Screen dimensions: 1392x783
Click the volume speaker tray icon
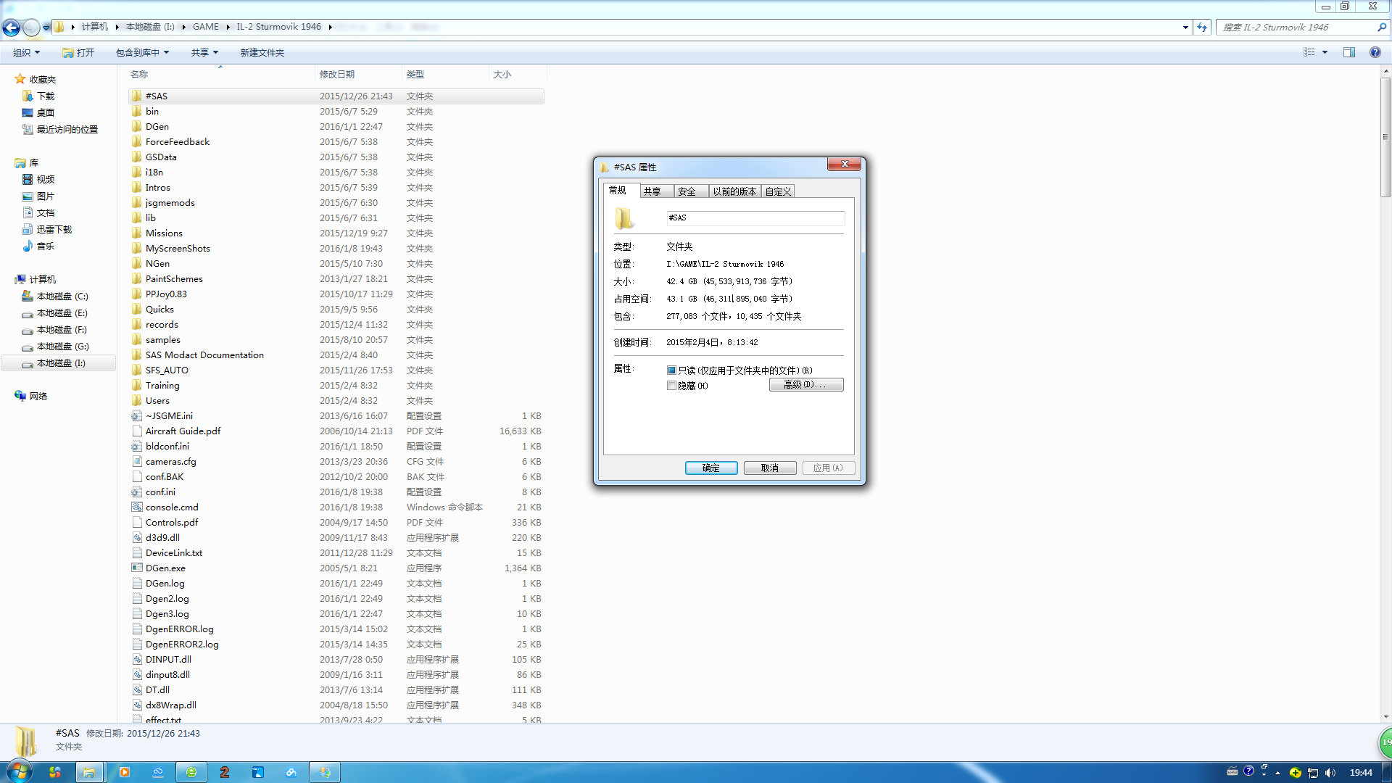[x=1330, y=773]
